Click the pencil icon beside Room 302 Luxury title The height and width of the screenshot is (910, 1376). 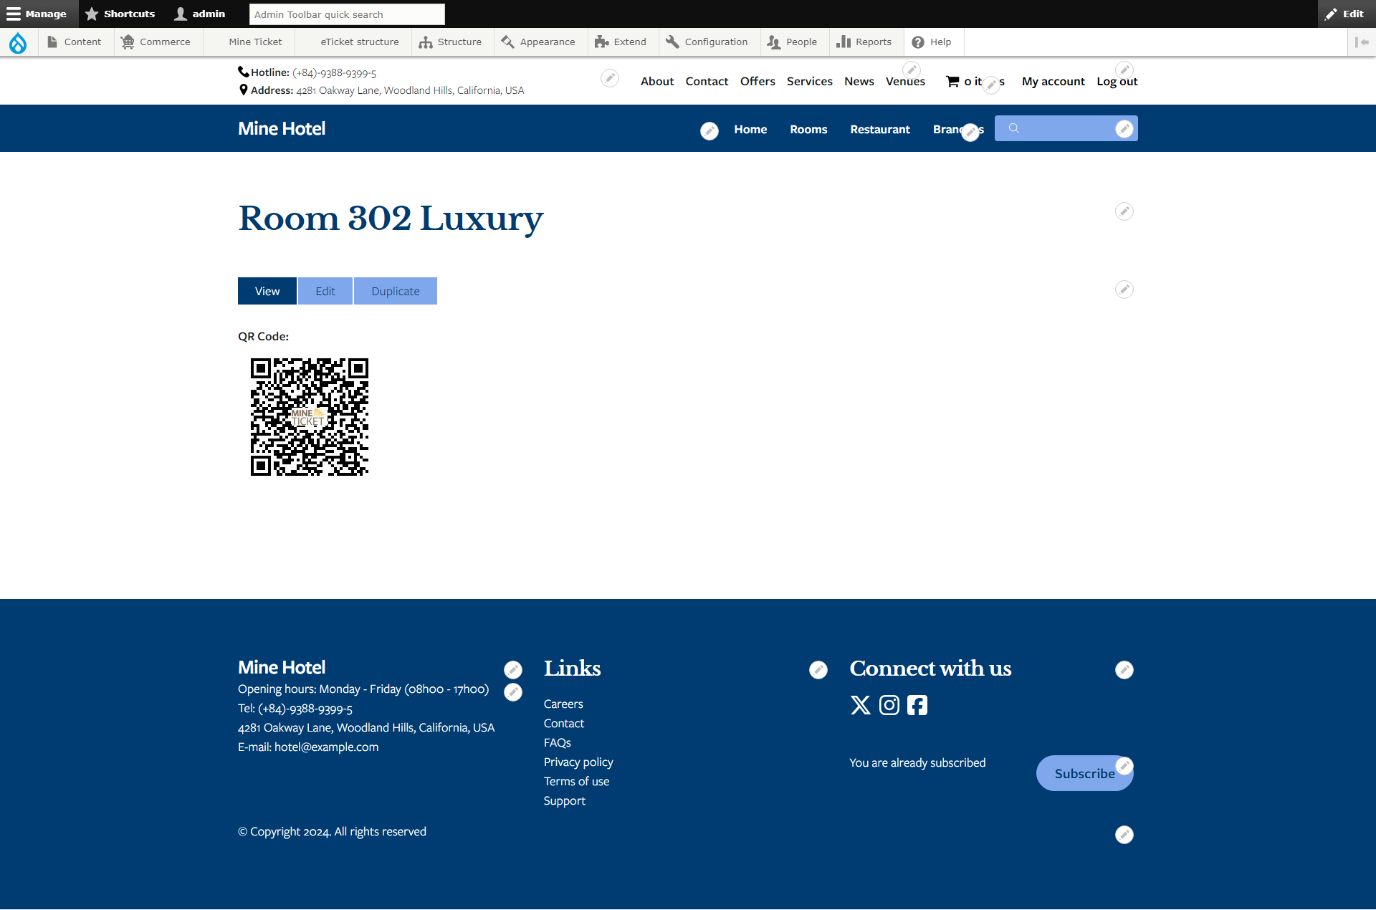pos(1124,211)
